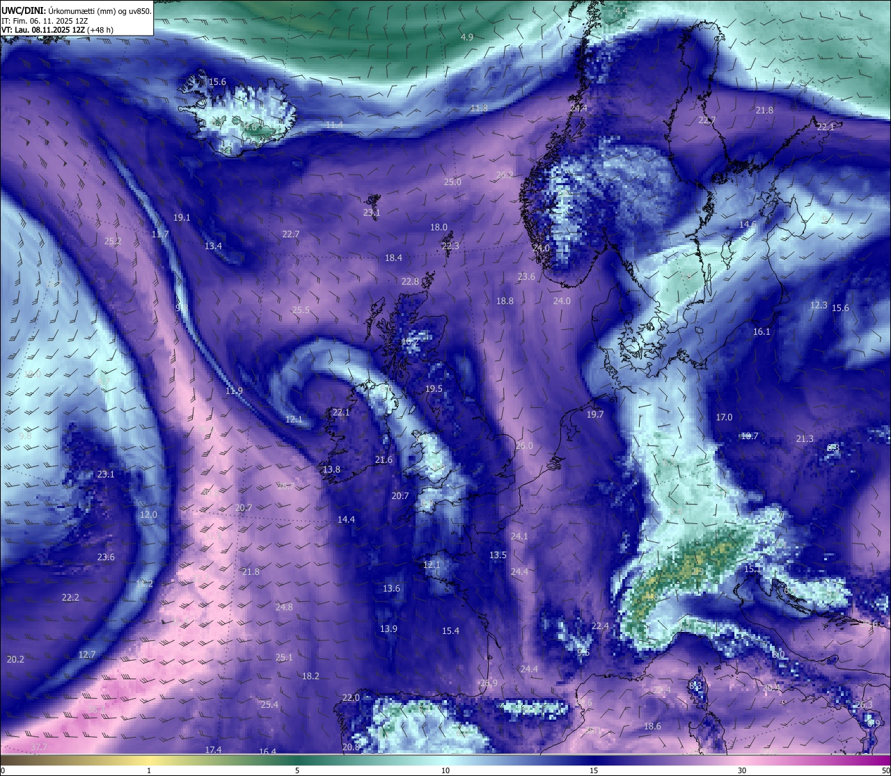Click the map value '11.9'
Image resolution: width=891 pixels, height=776 pixels.
(x=234, y=390)
